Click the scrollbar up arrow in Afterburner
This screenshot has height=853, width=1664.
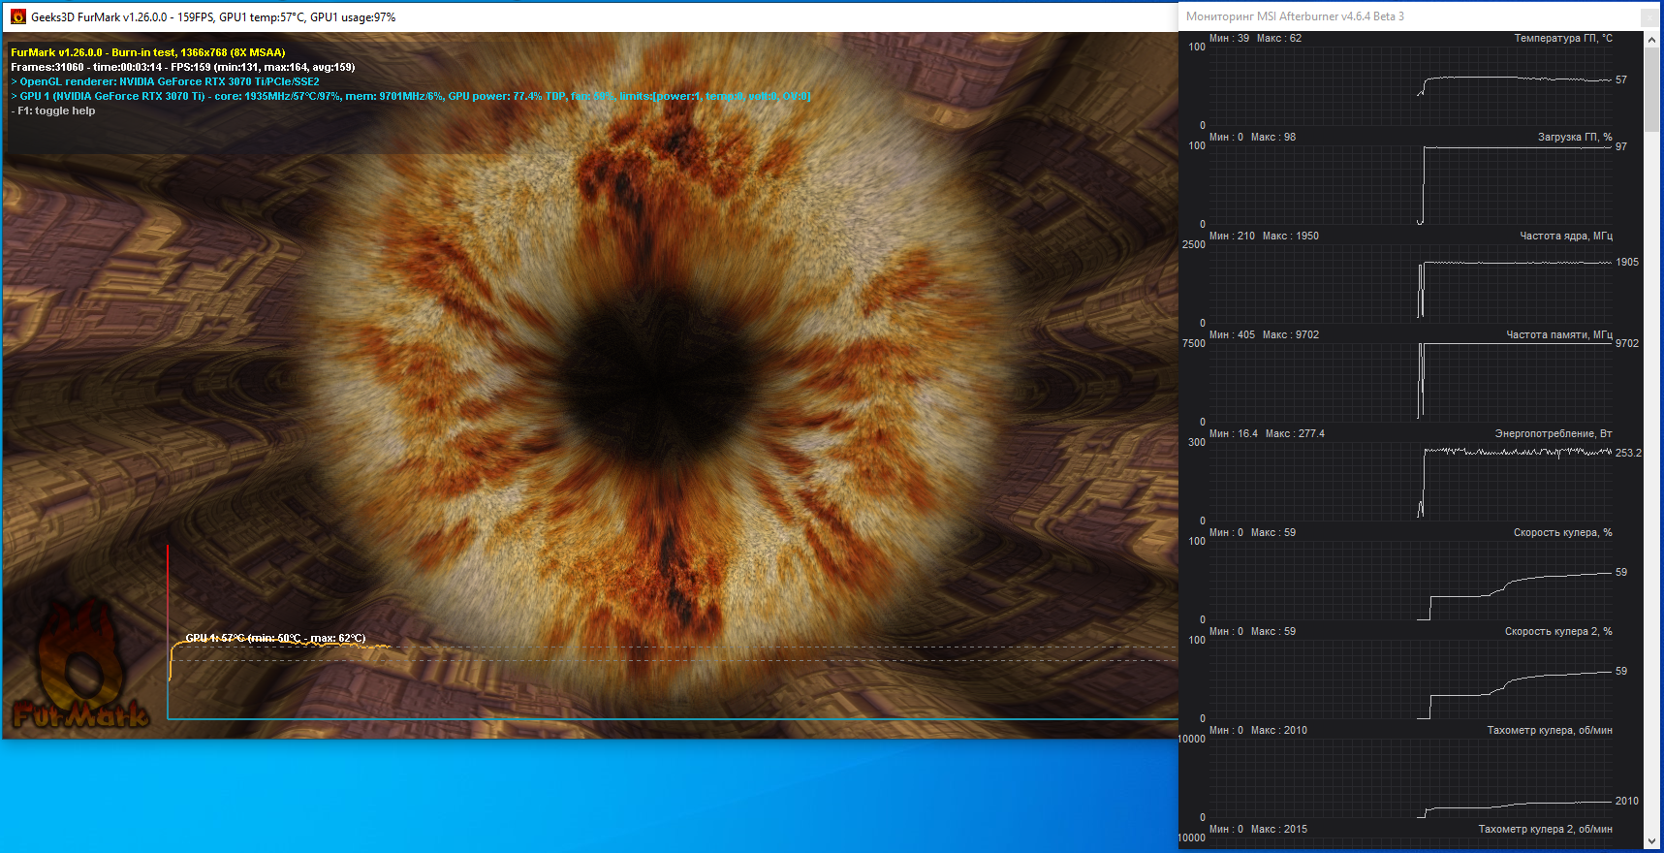(x=1652, y=40)
